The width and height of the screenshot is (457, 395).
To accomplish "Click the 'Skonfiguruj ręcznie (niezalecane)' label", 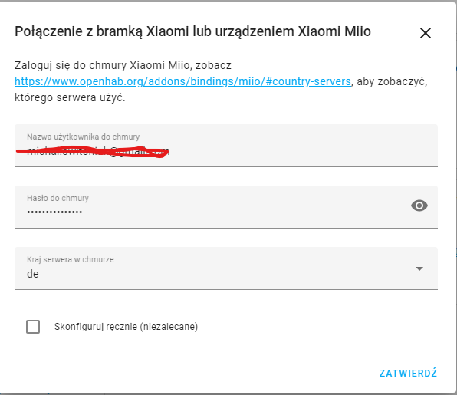I will click(x=126, y=327).
